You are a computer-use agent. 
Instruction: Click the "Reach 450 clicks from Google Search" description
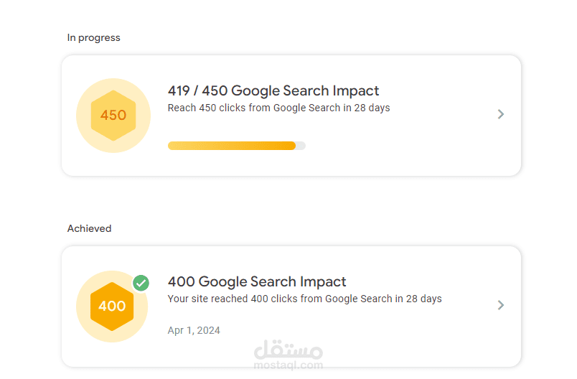coord(278,108)
